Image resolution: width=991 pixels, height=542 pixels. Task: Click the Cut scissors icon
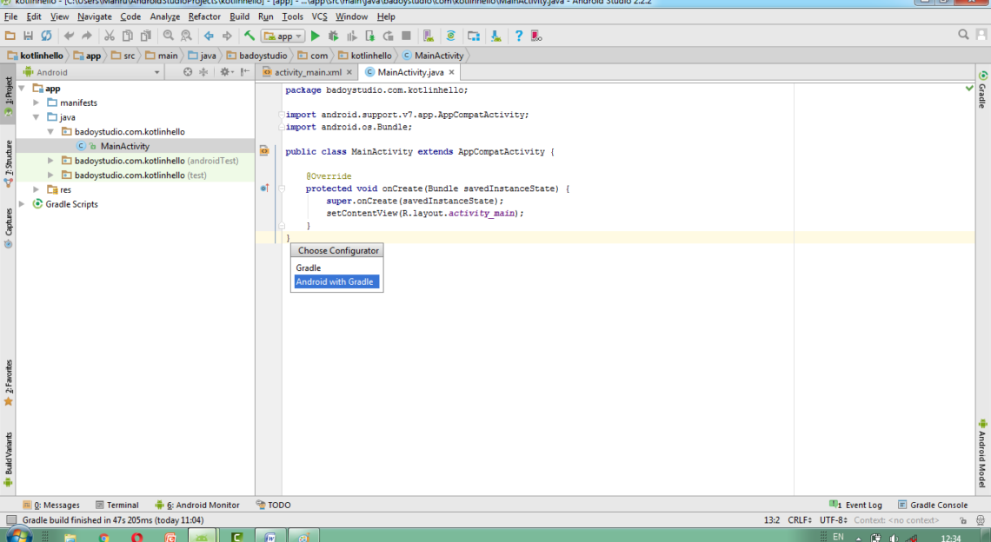pyautogui.click(x=110, y=36)
